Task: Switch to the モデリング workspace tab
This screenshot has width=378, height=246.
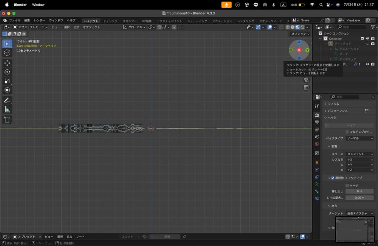Action: pyautogui.click(x=110, y=21)
